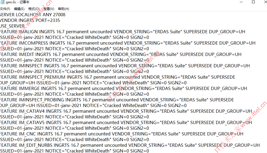The height and width of the screenshot is (153, 267).
Task: Place cursor in SERVER LOCALHOST ANY 27008 line
Action: (x=32, y=15)
